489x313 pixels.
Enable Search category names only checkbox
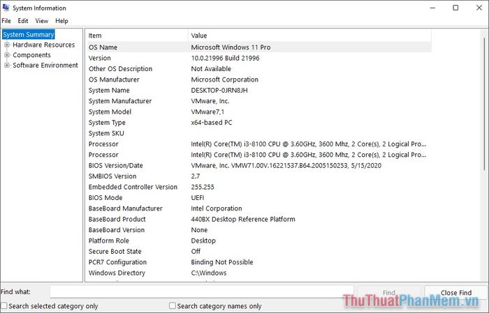(173, 306)
